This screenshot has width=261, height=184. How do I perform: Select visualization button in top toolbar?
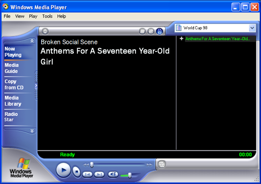click(x=142, y=31)
